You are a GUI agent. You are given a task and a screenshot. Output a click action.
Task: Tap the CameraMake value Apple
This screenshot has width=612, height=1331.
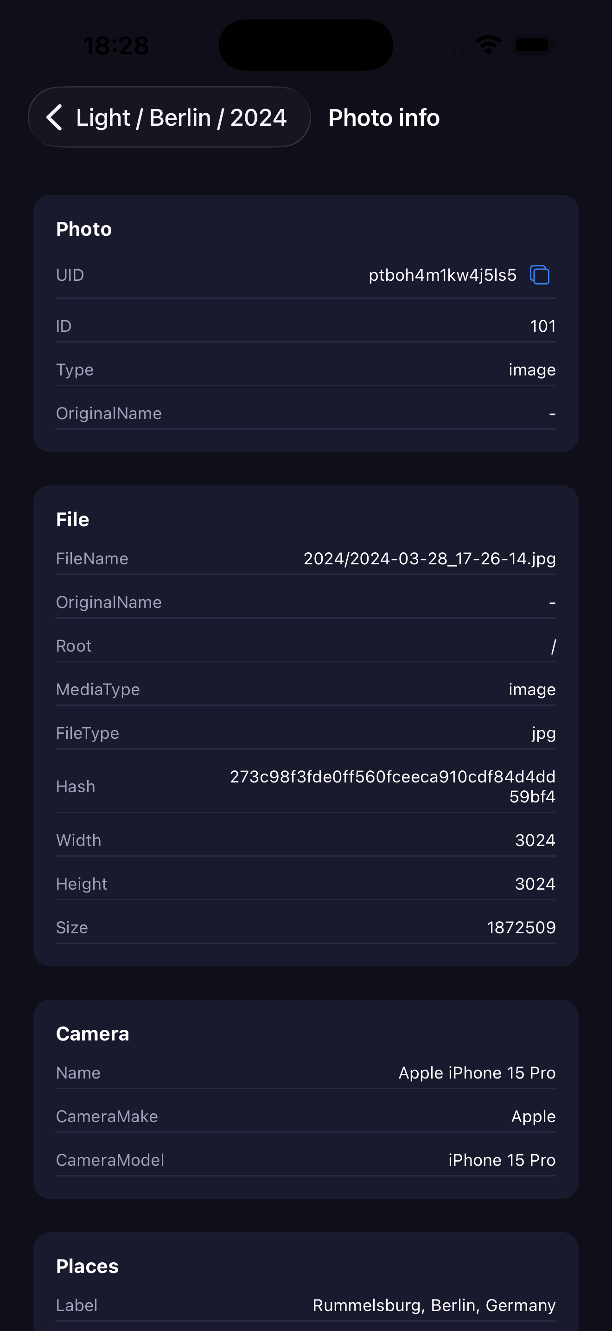click(x=533, y=1117)
